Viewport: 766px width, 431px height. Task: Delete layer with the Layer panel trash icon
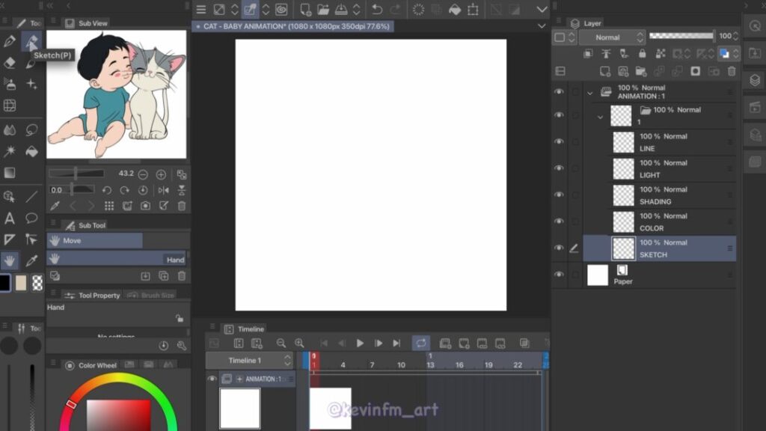coord(732,71)
